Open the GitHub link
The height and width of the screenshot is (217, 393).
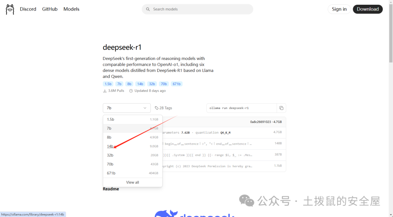49,9
